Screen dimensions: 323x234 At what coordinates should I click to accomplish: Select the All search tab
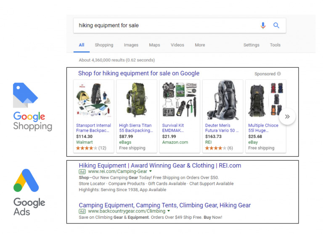82,45
